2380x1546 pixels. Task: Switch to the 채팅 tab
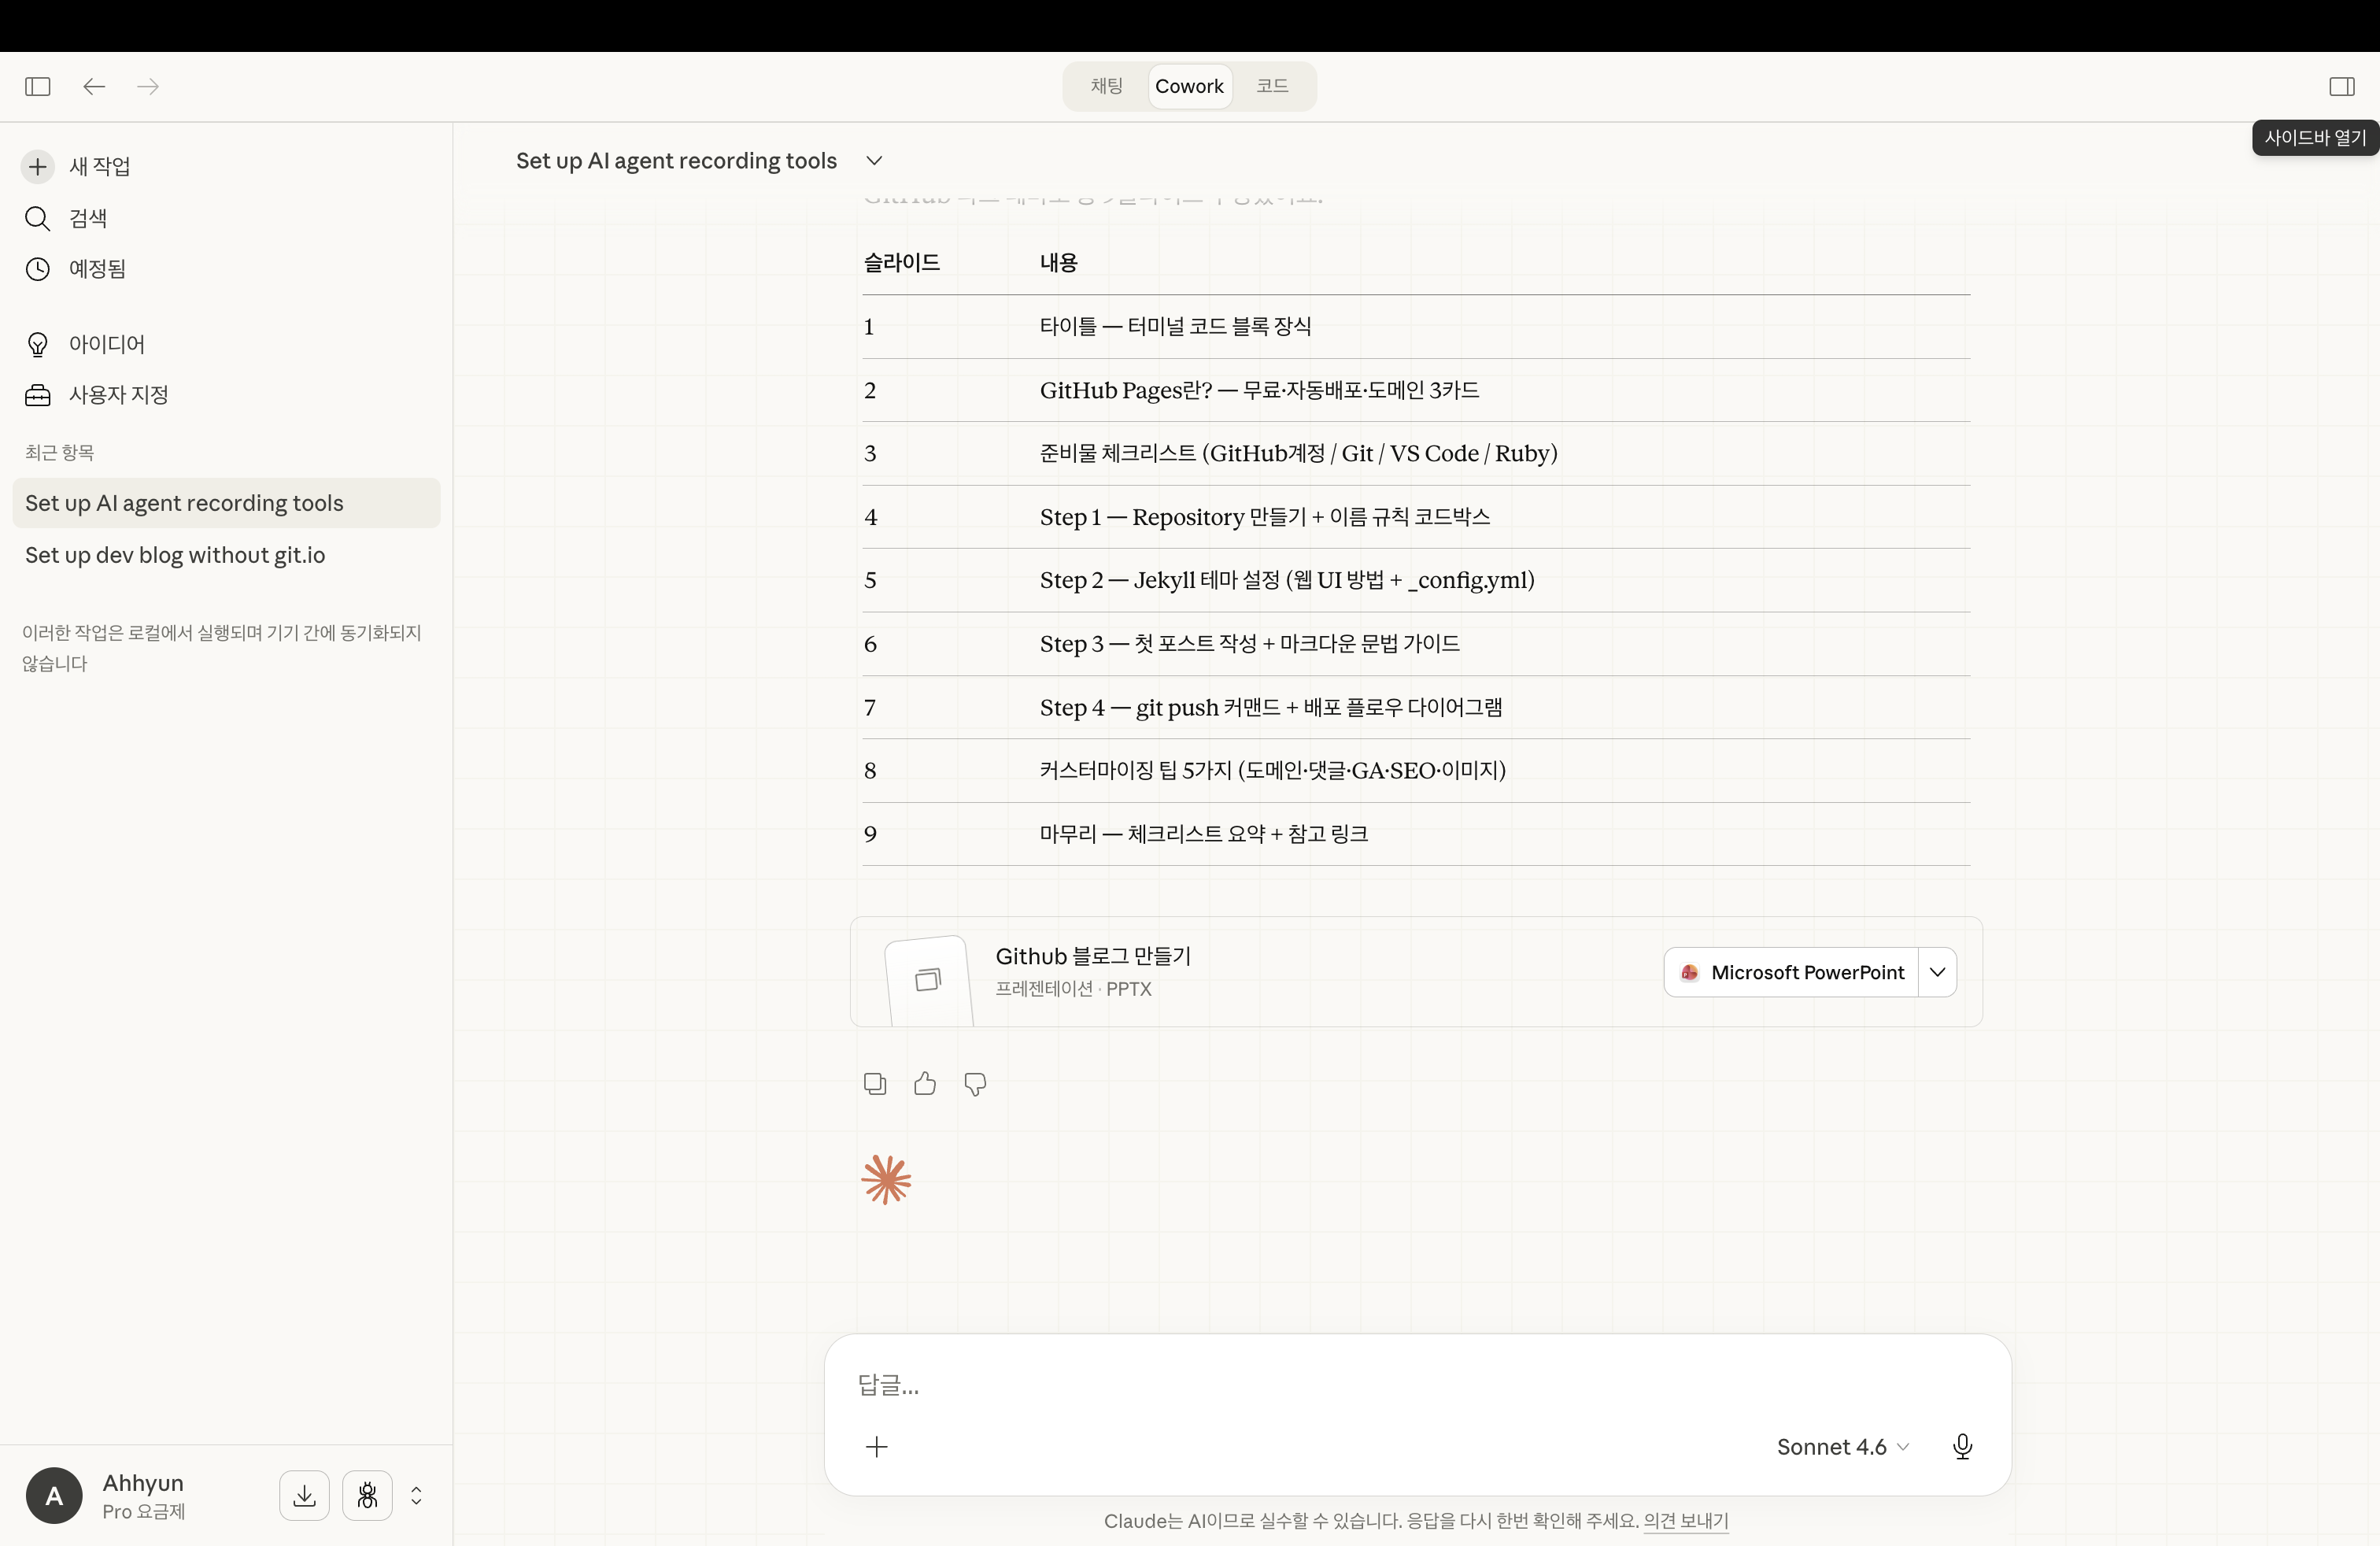(1106, 86)
